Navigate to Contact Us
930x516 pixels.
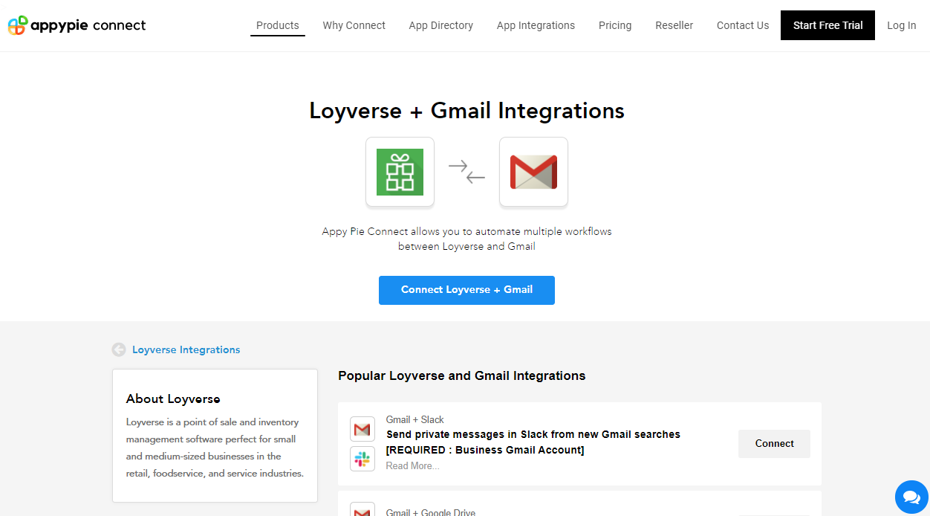[743, 25]
